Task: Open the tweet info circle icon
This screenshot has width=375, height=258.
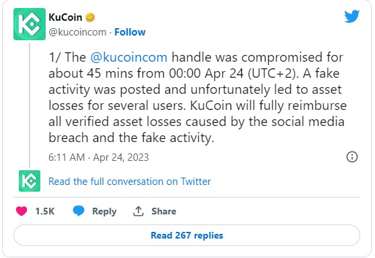Action: [x=352, y=157]
